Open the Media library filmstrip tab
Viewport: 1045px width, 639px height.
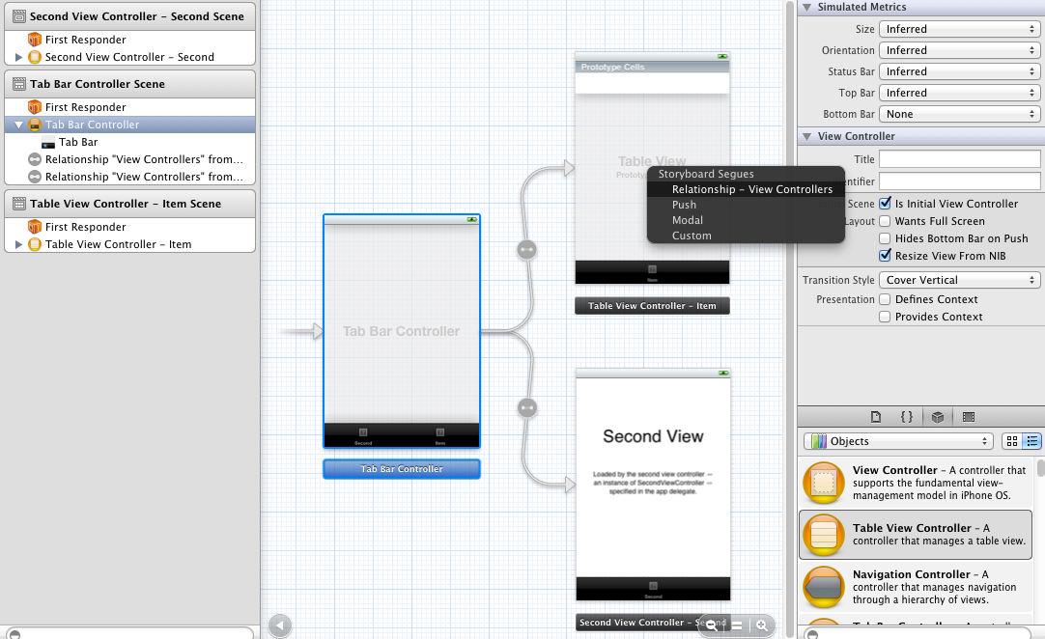point(969,417)
